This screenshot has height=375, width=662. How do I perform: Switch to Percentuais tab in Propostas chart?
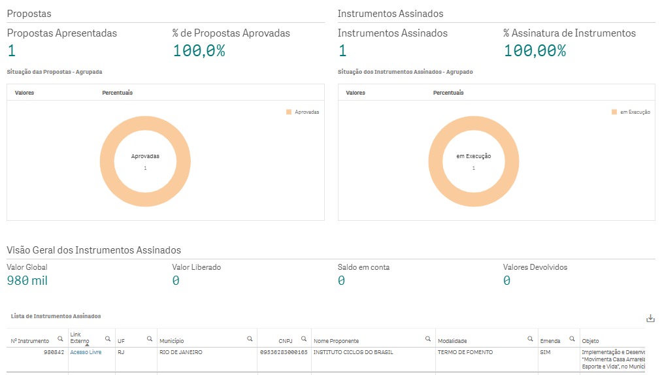118,93
